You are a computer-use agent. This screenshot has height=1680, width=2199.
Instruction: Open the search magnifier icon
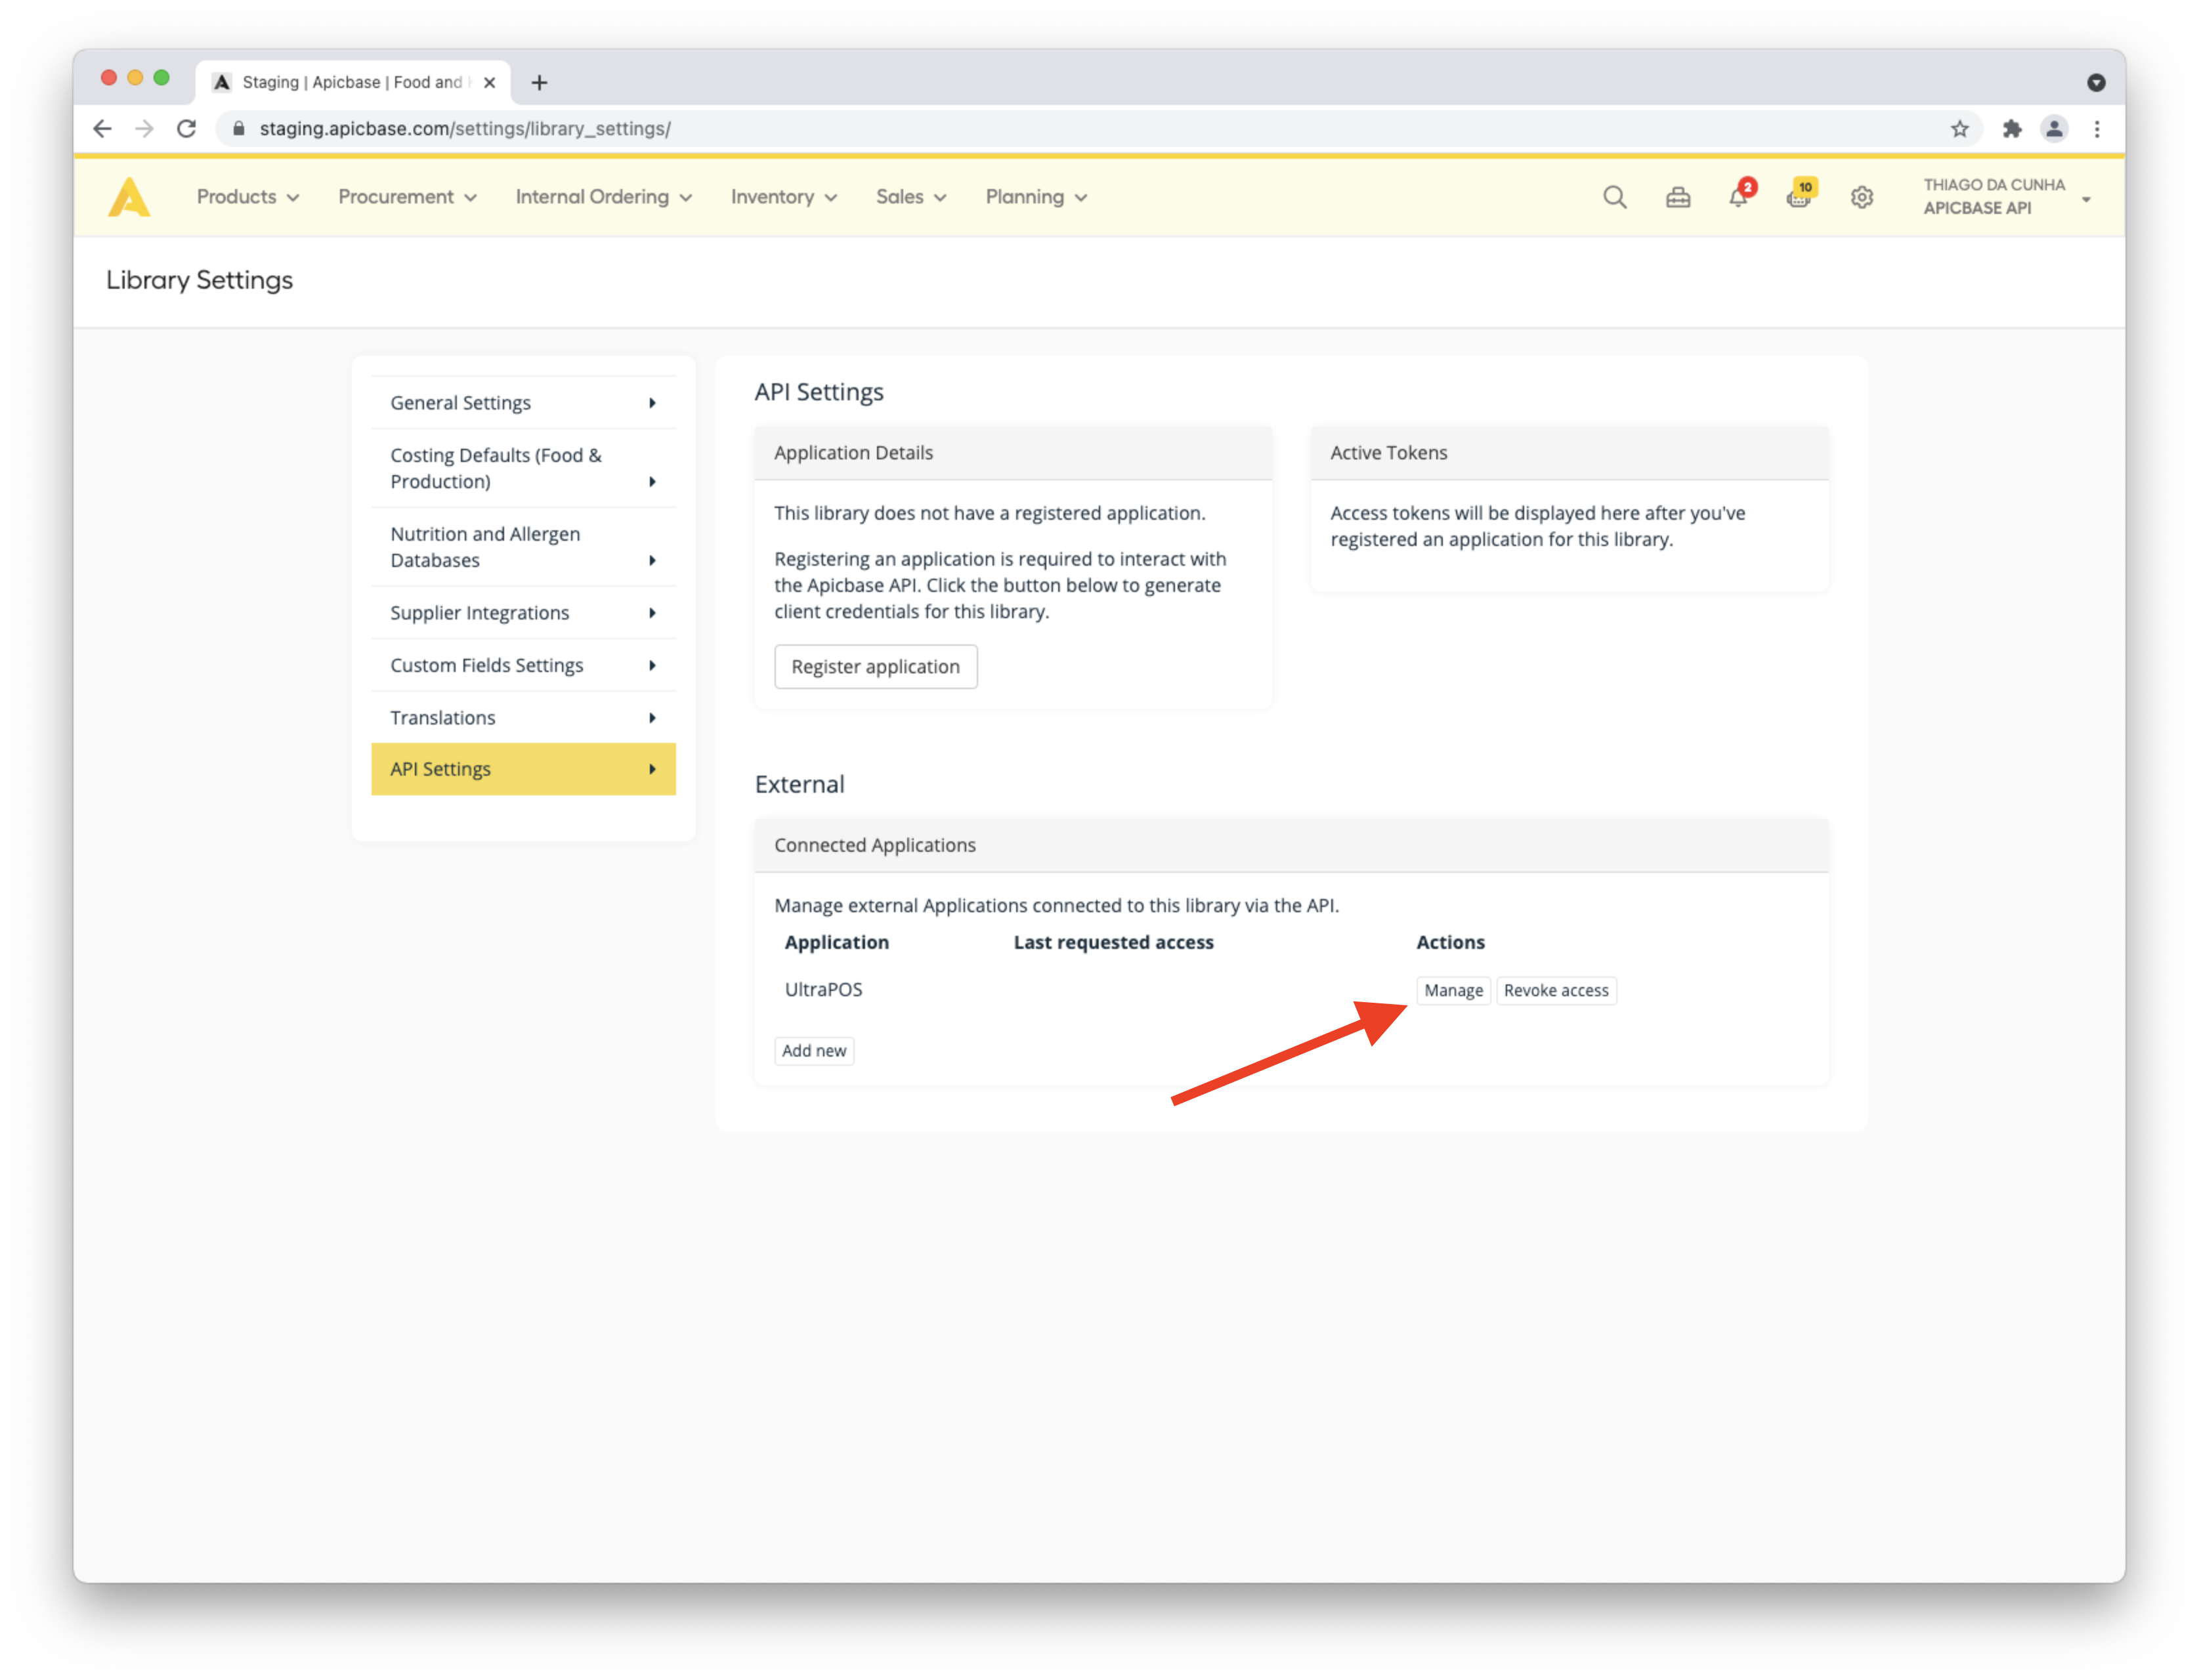point(1614,197)
